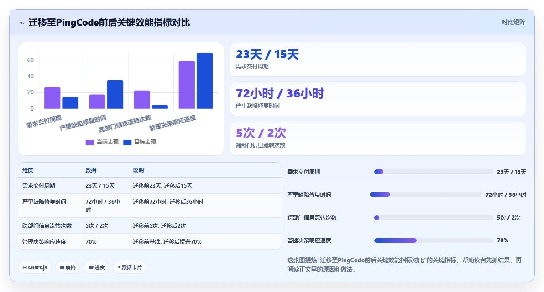Click the 70% value in table

pyautogui.click(x=91, y=242)
